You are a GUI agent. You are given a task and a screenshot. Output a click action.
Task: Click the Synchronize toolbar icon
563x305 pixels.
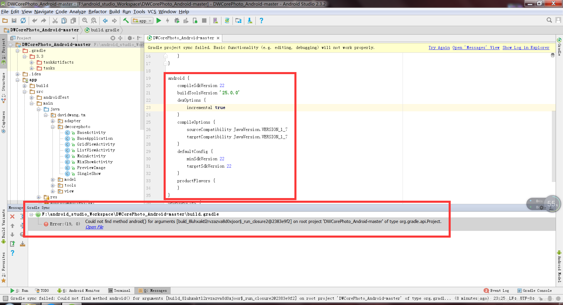[23, 21]
